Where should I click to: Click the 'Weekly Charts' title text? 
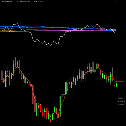tap(7, 2)
